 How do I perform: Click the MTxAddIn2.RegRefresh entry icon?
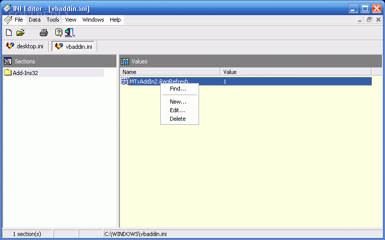coord(125,81)
